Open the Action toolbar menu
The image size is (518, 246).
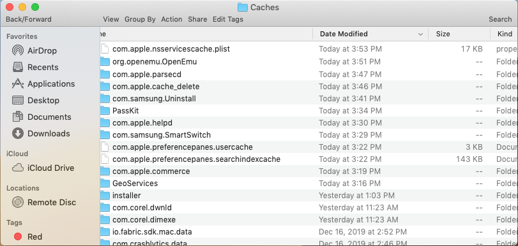tap(172, 19)
